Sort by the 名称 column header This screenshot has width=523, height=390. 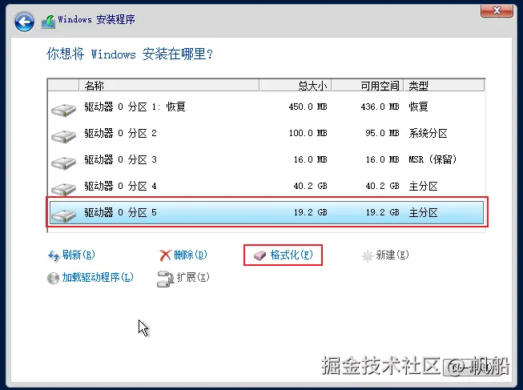click(169, 86)
